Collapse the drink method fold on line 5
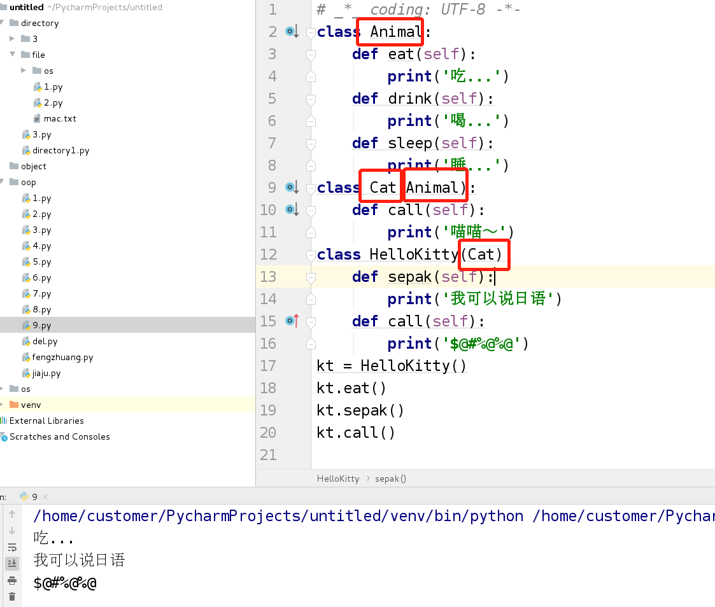Viewport: 715px width, 607px height. click(311, 99)
